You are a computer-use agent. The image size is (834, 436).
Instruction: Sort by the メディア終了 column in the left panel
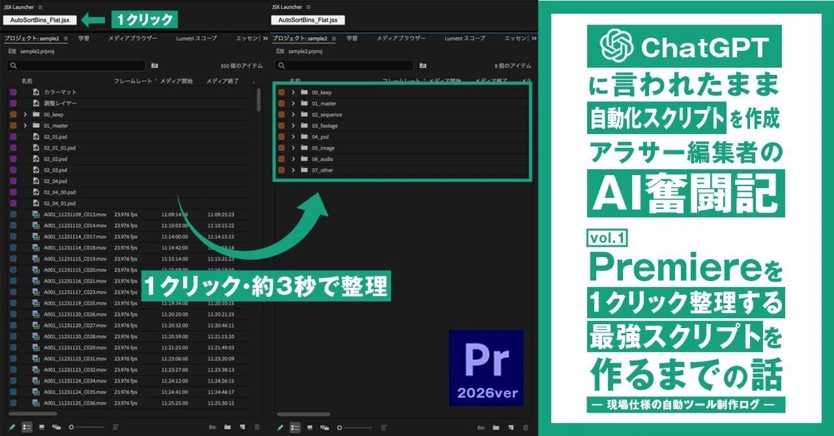coord(223,81)
